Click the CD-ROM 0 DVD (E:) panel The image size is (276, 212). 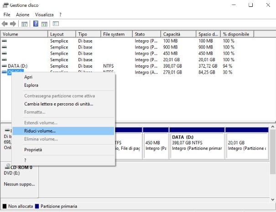(x=19, y=180)
